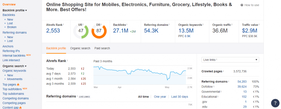Image resolution: width=281 pixels, height=109 pixels.
Task: Click the How to use help icon
Action: pyautogui.click(x=242, y=5)
